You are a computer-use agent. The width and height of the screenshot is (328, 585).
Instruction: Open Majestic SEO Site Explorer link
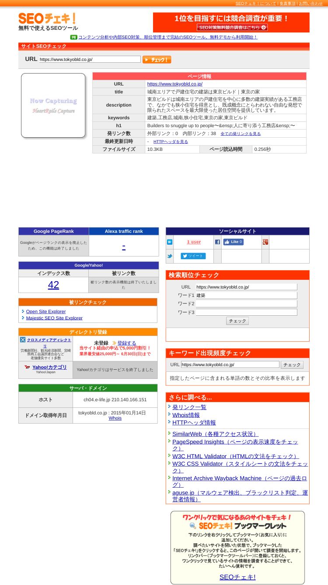click(54, 318)
